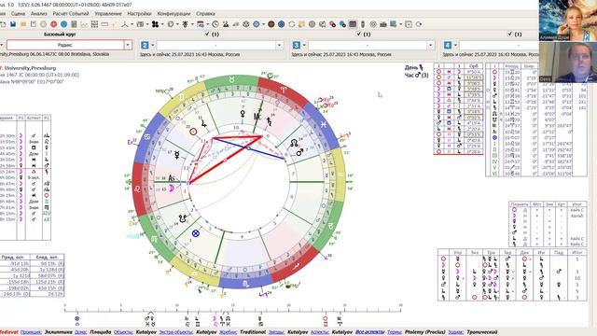Open the Анализ menu
The height and width of the screenshot is (336, 597).
(39, 14)
